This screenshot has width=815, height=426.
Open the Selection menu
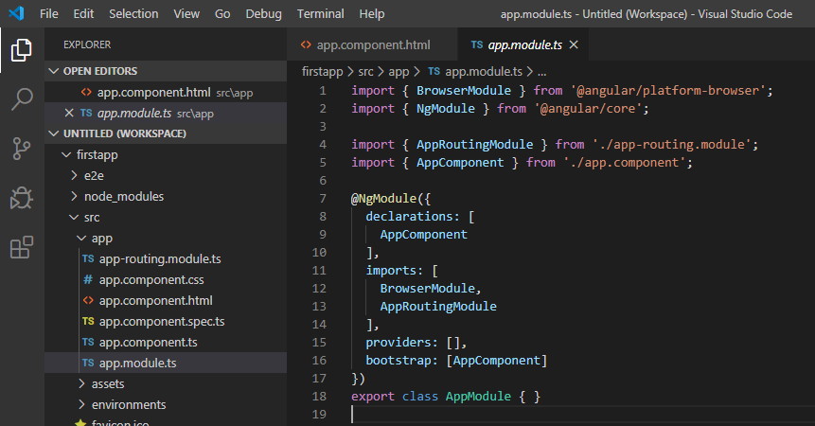click(x=133, y=14)
